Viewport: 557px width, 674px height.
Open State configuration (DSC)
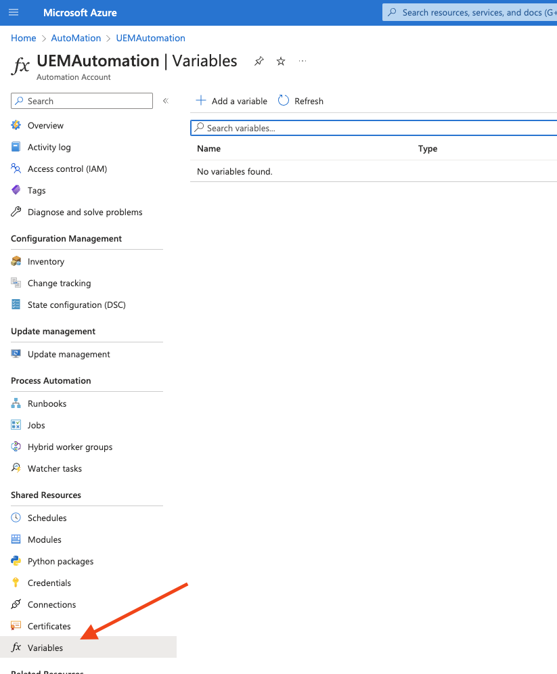(x=76, y=305)
